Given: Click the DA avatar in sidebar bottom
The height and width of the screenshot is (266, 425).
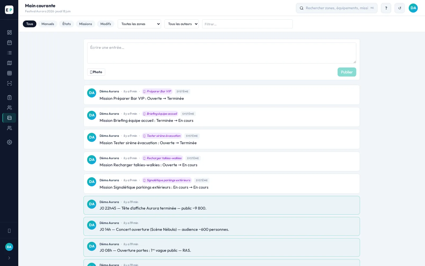Looking at the screenshot, I should (x=9, y=247).
